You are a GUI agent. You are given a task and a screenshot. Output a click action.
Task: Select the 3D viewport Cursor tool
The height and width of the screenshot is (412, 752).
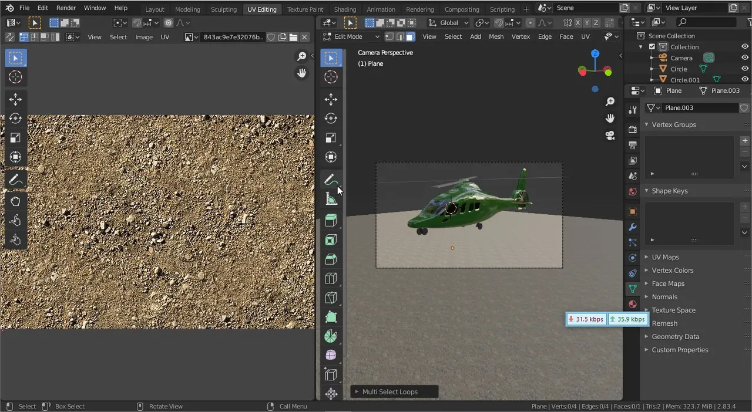[x=331, y=77]
